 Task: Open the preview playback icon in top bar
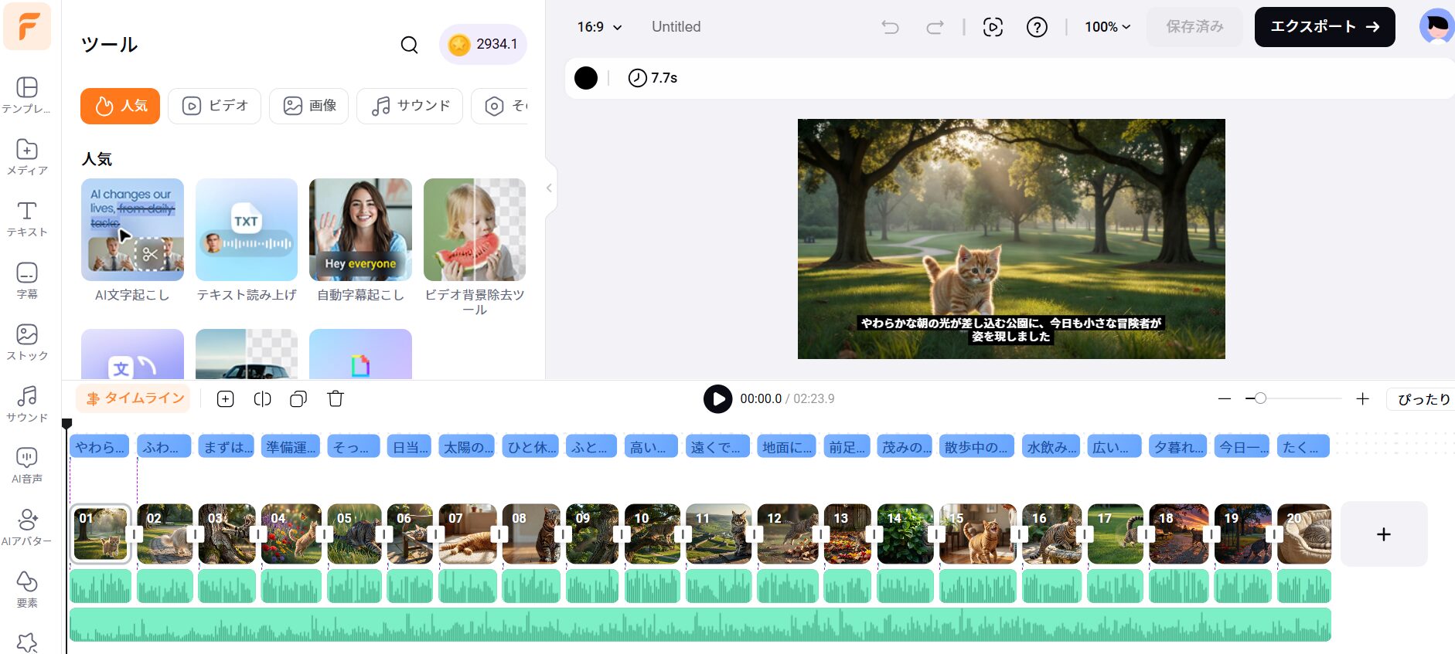tap(993, 27)
